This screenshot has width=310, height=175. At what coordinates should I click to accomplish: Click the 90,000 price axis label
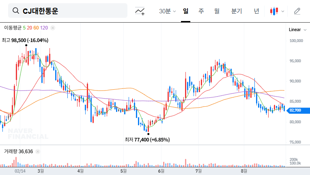tap(295, 81)
